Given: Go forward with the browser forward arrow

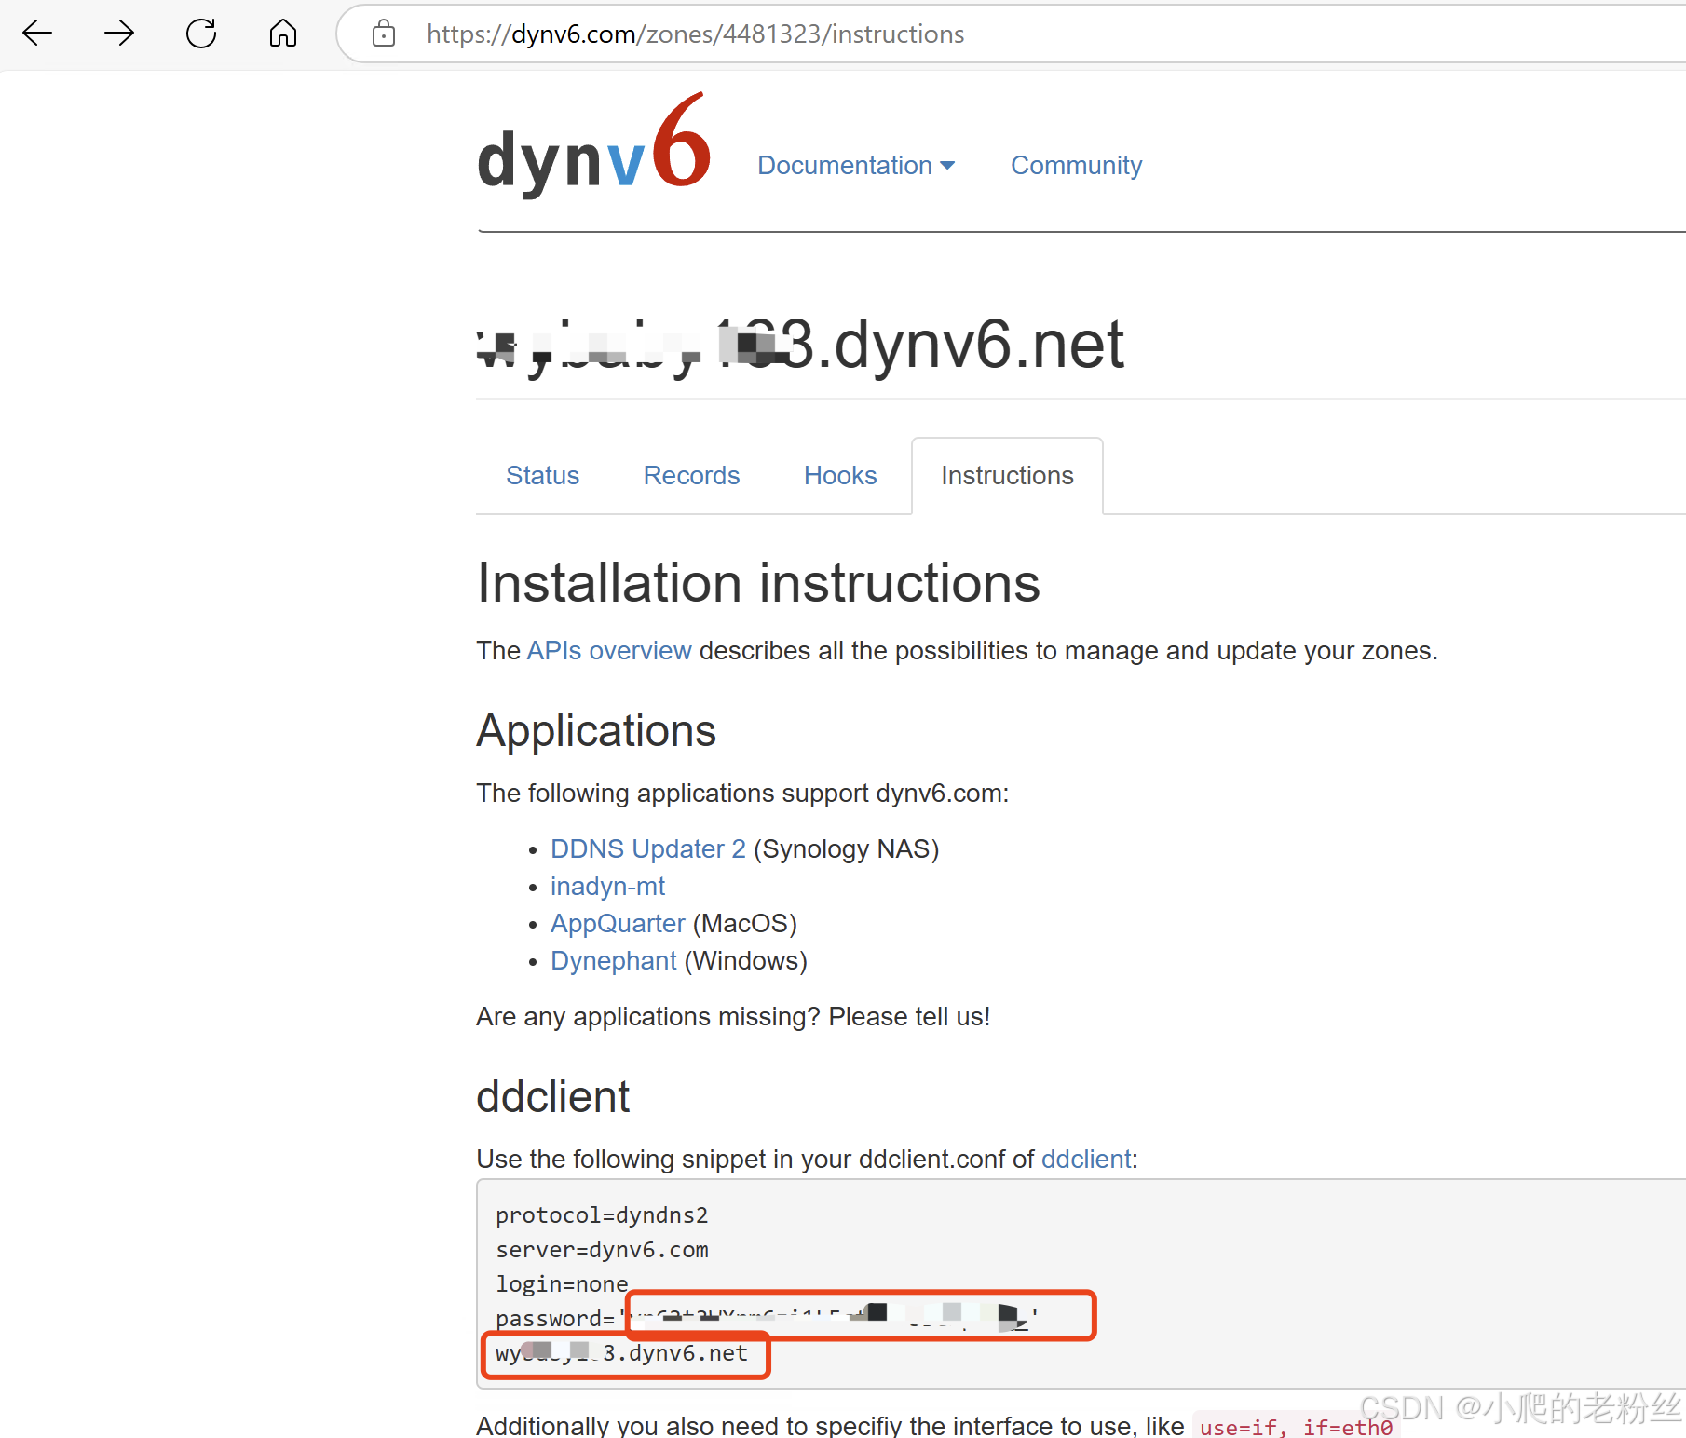Looking at the screenshot, I should click(x=119, y=34).
